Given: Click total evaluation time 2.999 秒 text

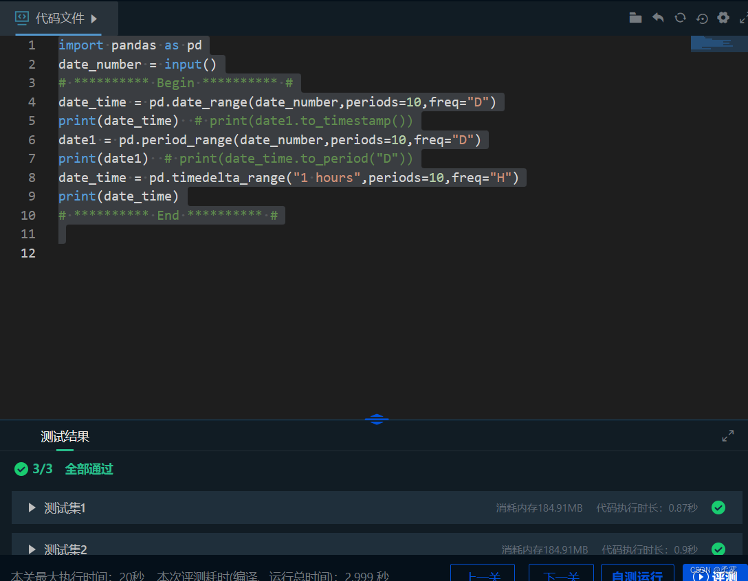Looking at the screenshot, I should pos(273,576).
